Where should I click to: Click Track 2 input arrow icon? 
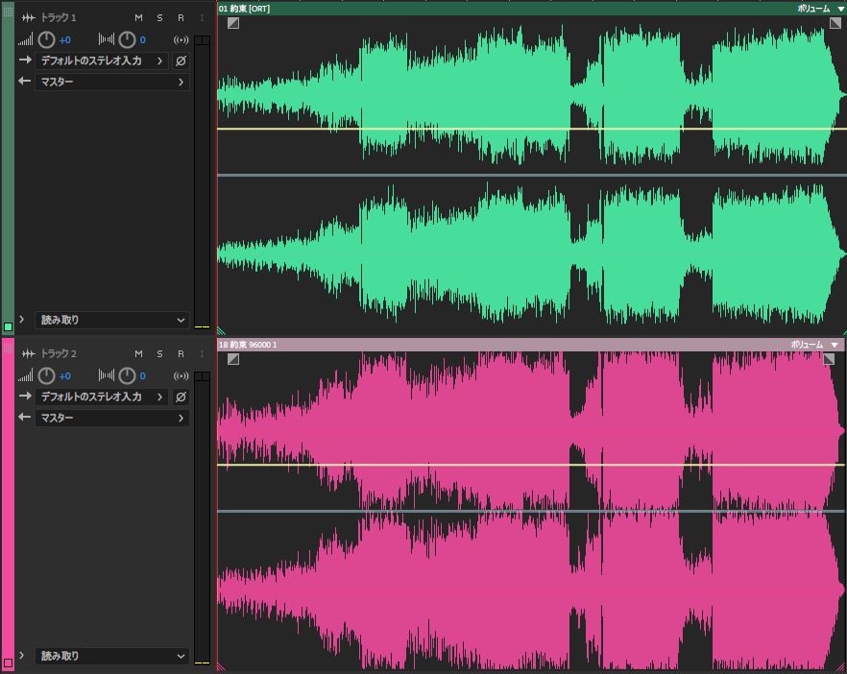(x=25, y=396)
